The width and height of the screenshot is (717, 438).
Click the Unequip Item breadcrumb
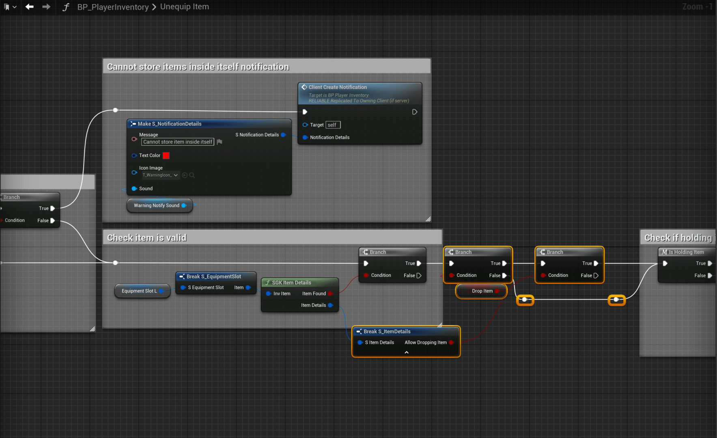(x=185, y=7)
